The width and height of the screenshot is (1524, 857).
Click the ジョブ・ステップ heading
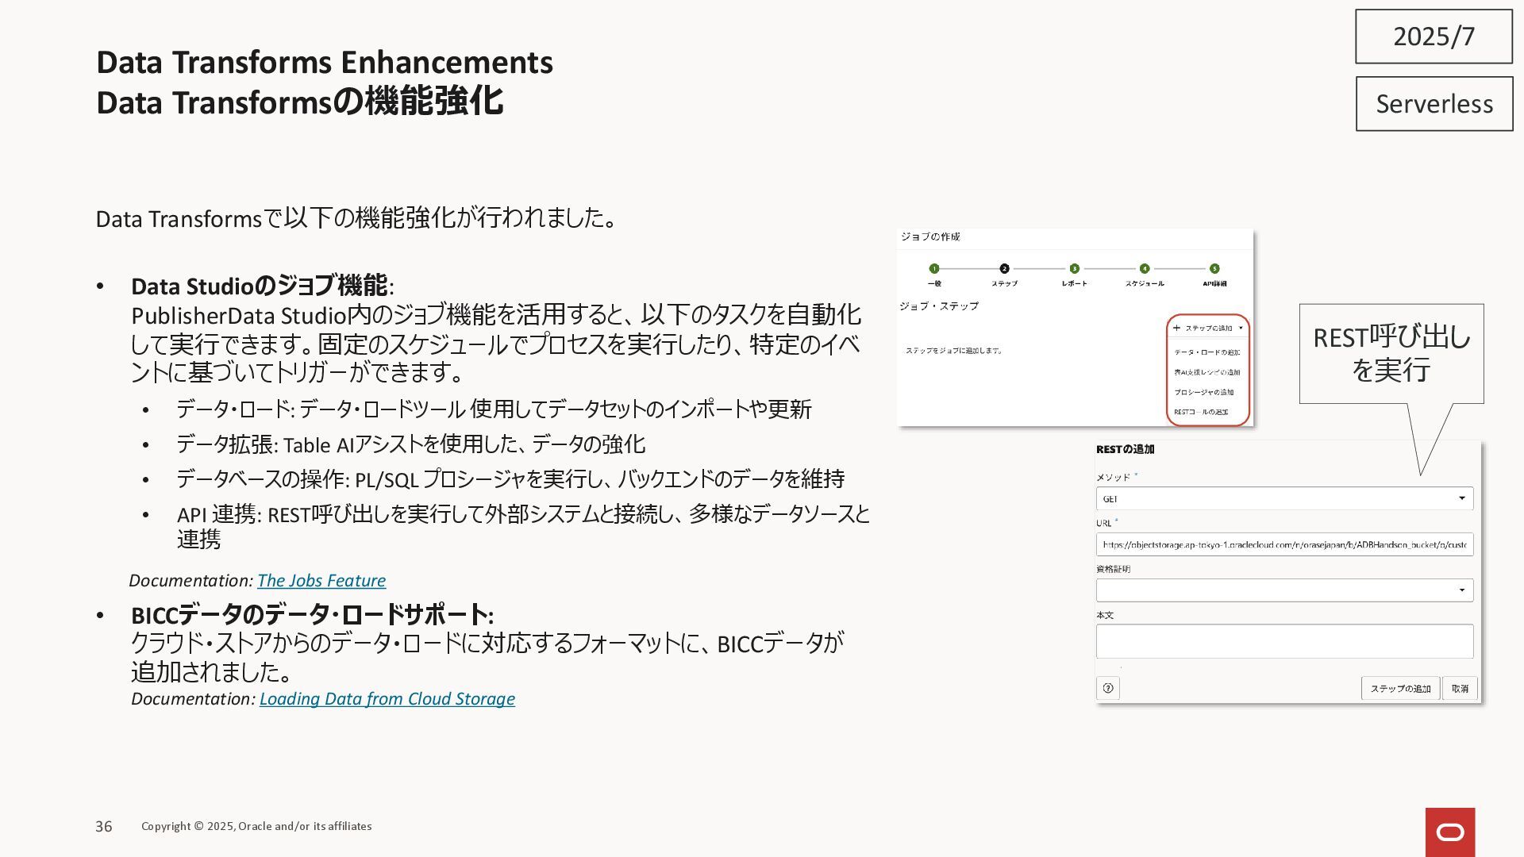coord(939,306)
